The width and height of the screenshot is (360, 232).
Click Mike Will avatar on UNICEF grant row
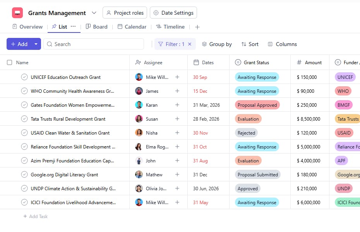(x=139, y=77)
